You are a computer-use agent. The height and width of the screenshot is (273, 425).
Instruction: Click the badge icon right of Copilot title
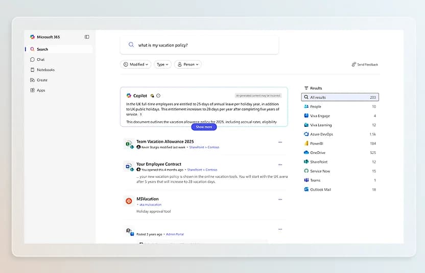tap(152, 96)
